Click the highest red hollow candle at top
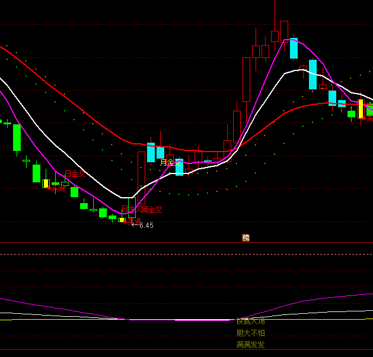The width and height of the screenshot is (373, 357). [275, 36]
